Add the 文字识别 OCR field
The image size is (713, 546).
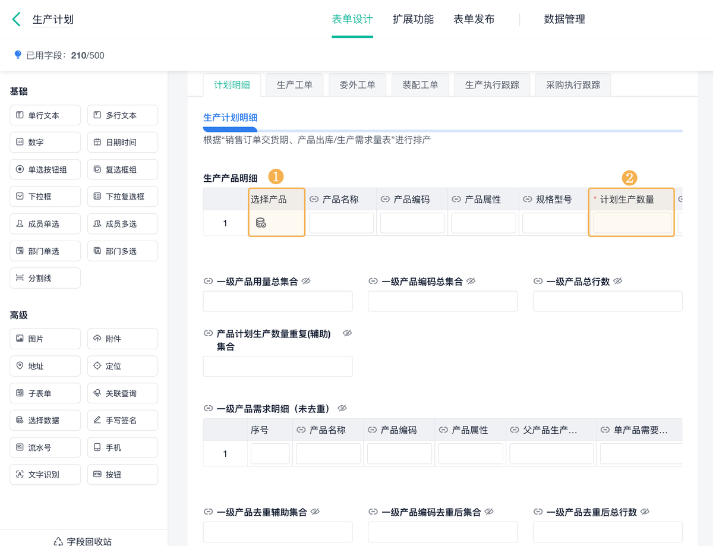(45, 475)
